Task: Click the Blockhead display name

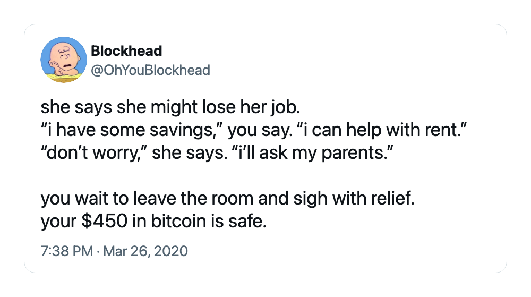Action: click(x=126, y=51)
